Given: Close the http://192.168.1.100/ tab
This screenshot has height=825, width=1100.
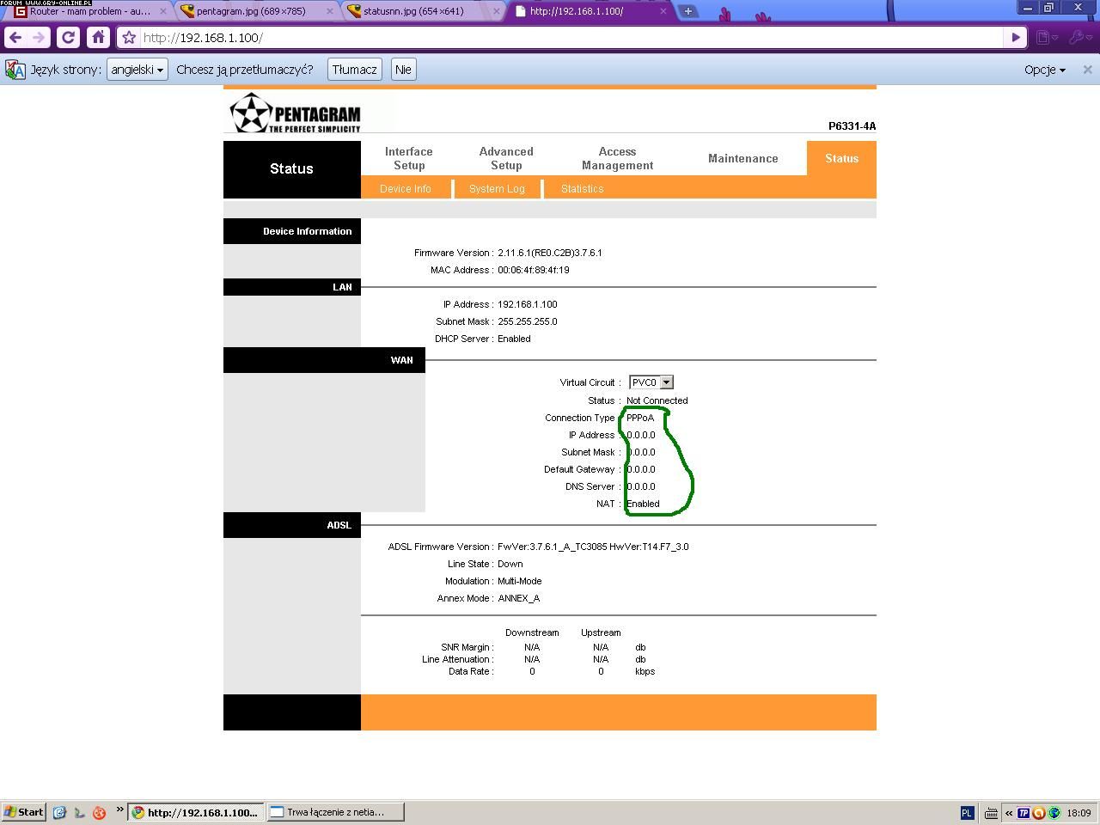Looking at the screenshot, I should (x=663, y=11).
